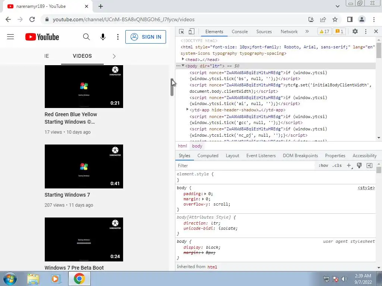Image resolution: width=382 pixels, height=286 pixels.
Task: Open the Computed pane tab
Action: [x=208, y=156]
